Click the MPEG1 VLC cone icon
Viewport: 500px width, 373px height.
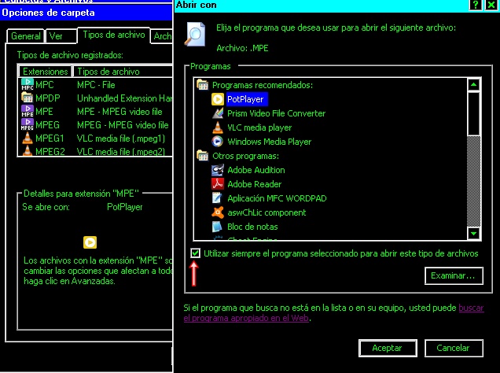[28, 138]
